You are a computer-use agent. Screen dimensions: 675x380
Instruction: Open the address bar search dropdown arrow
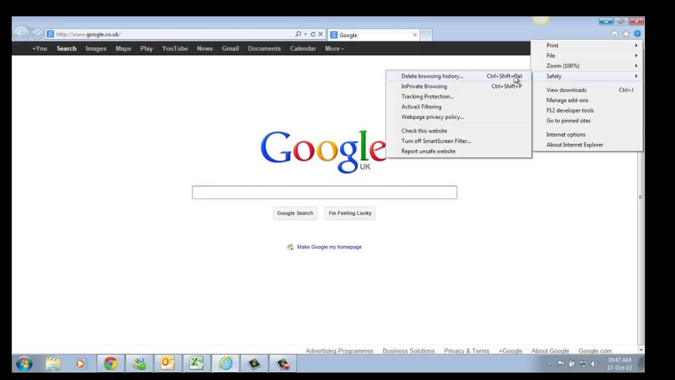coord(305,34)
